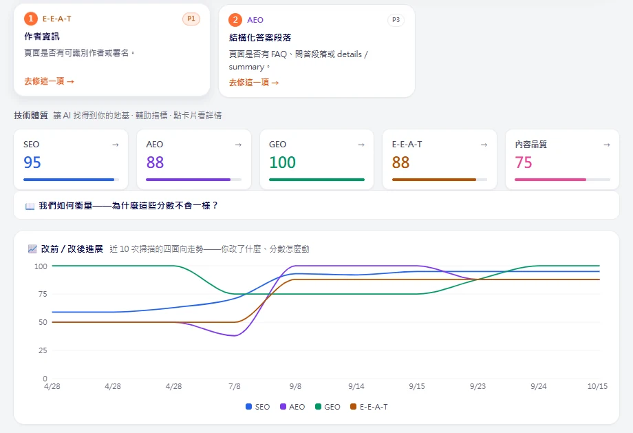Click the 10/15 date on chart axis

coord(597,386)
